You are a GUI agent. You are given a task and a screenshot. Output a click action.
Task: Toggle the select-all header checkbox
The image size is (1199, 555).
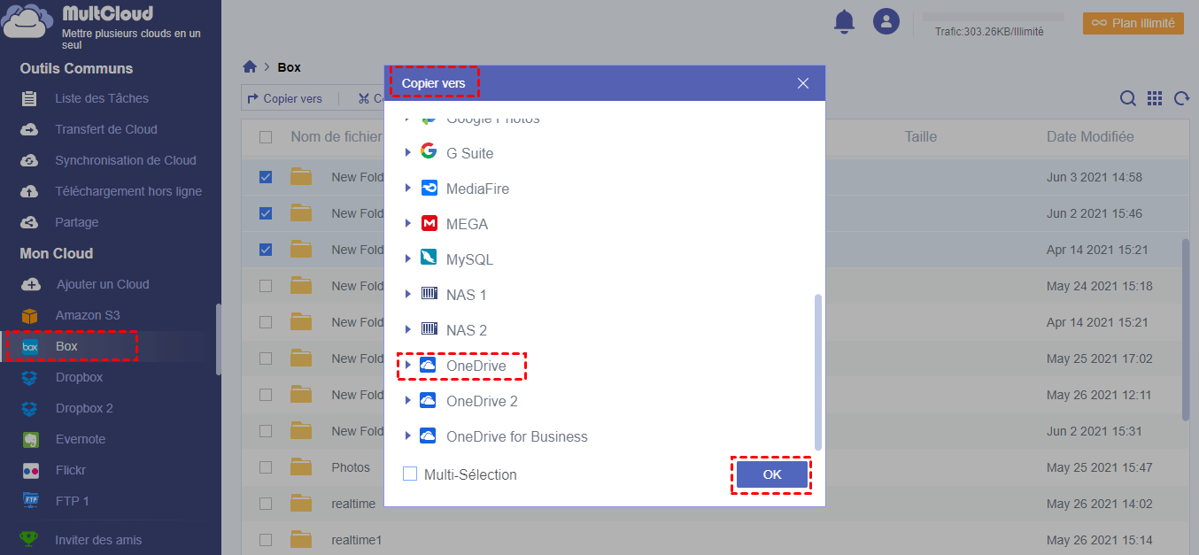tap(266, 137)
